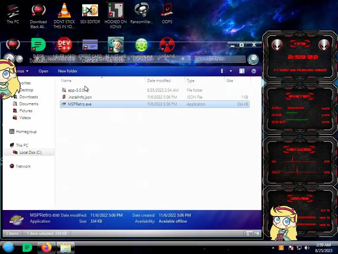338x254 pixels.
Task: Click MSPRetro.exe application icon in list
Action: (64, 104)
